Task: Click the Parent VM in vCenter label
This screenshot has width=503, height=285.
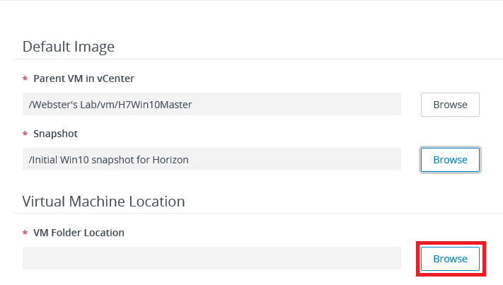Action: point(83,78)
